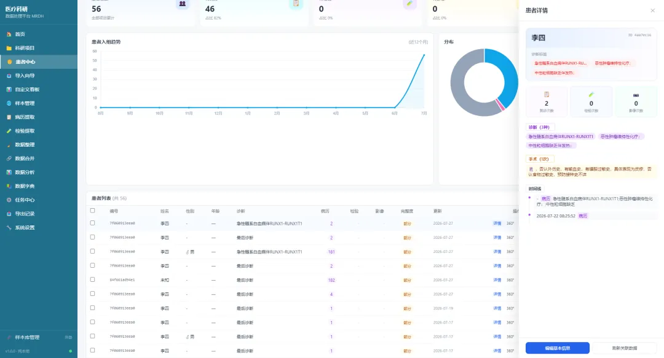
Task: Open 详情 for the row with 病历 181
Action: coord(497,252)
